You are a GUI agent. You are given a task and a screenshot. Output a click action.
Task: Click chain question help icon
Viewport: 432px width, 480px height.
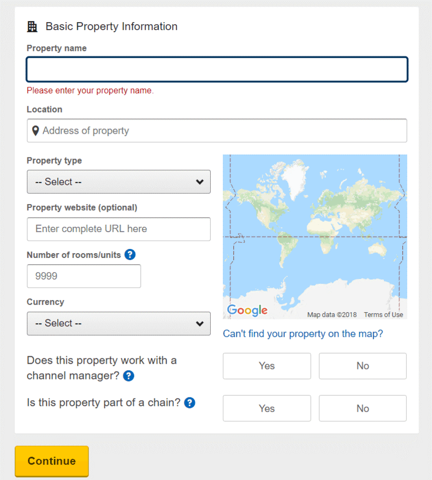point(190,403)
